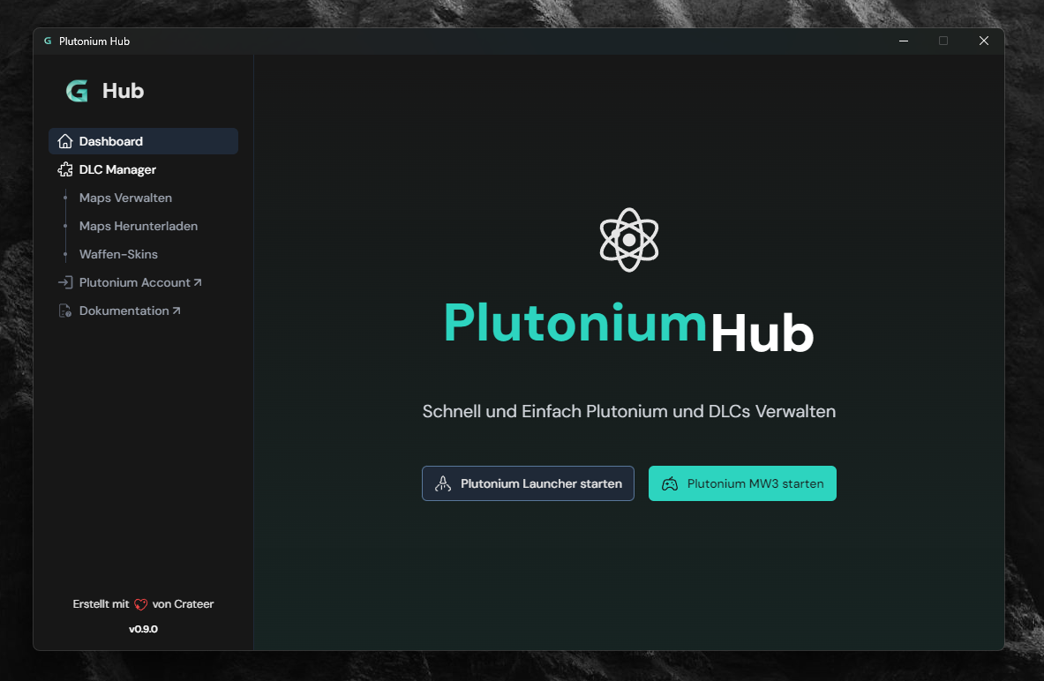Image resolution: width=1044 pixels, height=681 pixels.
Task: Click Plutonium MW3 starten
Action: [742, 483]
